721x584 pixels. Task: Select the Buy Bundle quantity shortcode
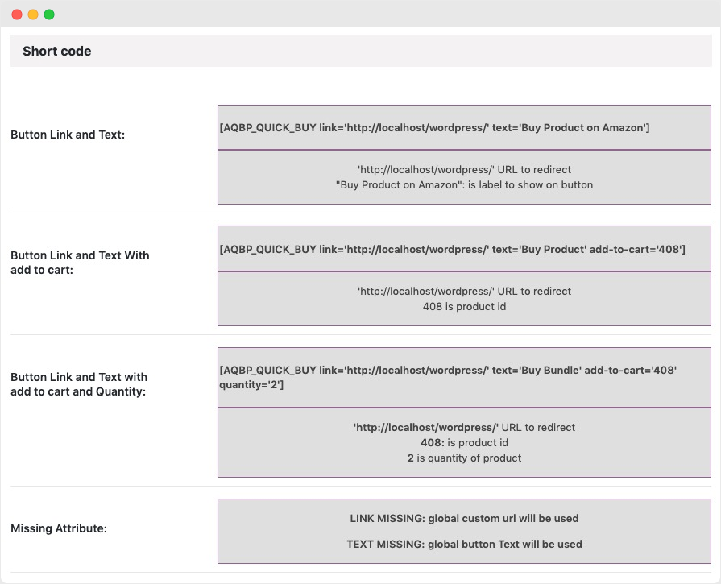463,377
